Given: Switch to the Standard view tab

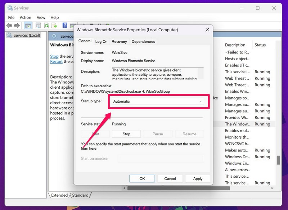Looking at the screenshot, I should click(x=80, y=195).
